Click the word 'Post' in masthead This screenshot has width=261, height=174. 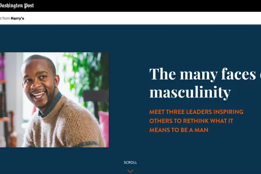(29, 6)
